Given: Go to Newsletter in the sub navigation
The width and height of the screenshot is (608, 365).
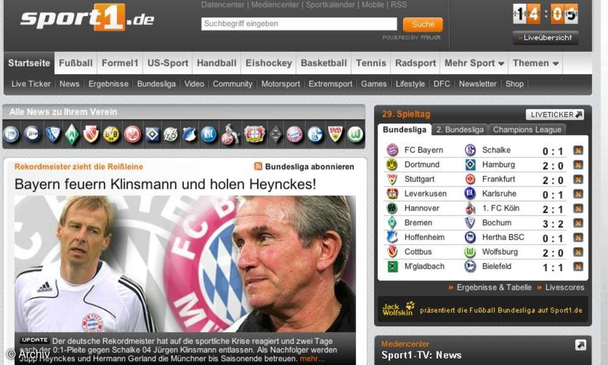Looking at the screenshot, I should 478,84.
